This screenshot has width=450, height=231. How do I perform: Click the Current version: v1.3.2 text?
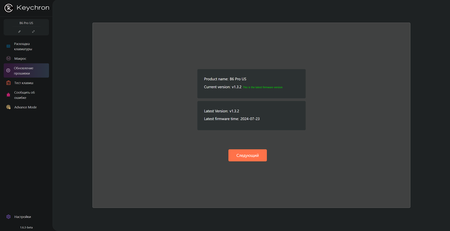(x=223, y=87)
